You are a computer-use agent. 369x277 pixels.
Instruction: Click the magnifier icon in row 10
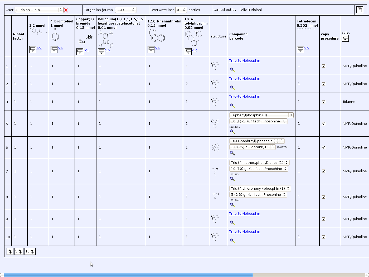click(x=232, y=241)
